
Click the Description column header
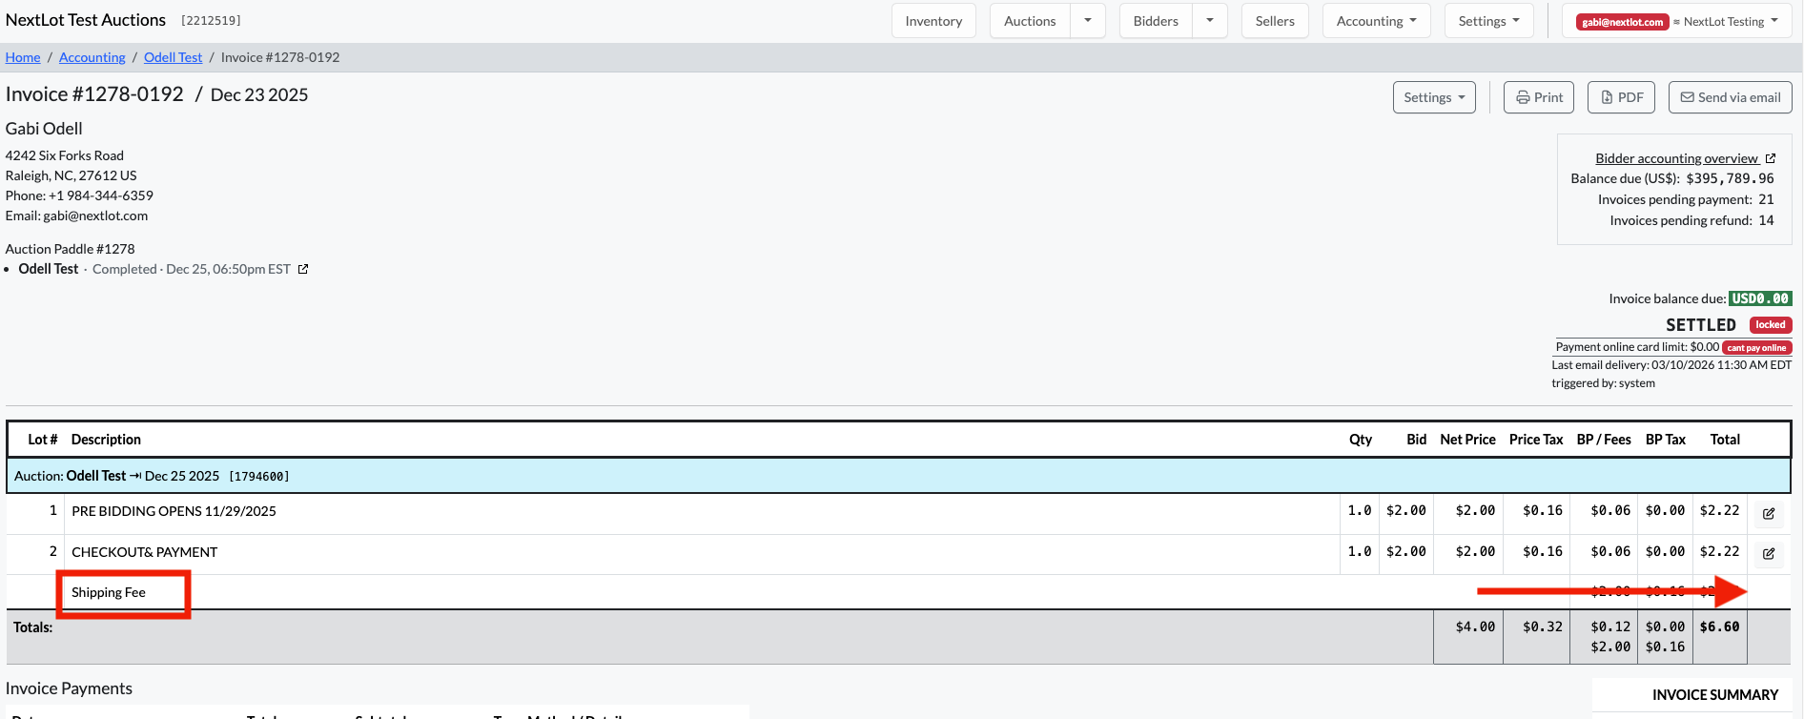click(106, 440)
